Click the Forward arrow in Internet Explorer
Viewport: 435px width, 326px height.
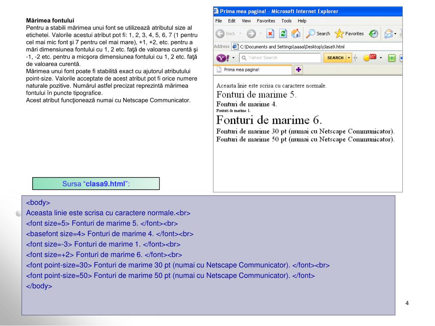pyautogui.click(x=251, y=34)
